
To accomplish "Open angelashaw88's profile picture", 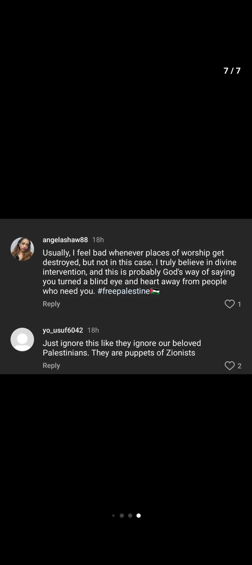I will pos(22,249).
